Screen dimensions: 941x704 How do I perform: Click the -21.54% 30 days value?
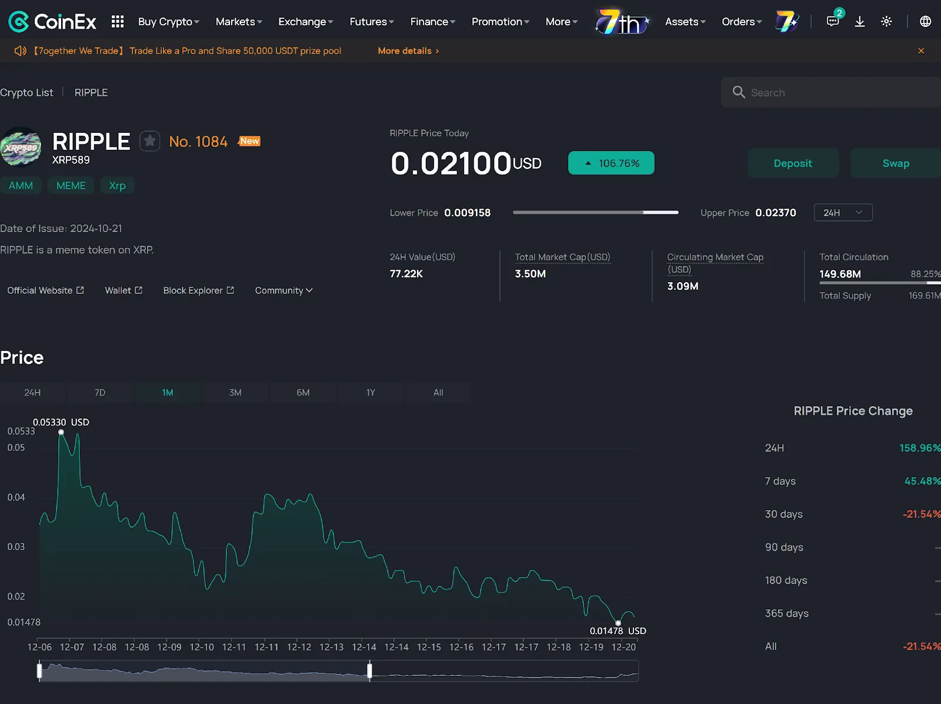[x=922, y=514]
